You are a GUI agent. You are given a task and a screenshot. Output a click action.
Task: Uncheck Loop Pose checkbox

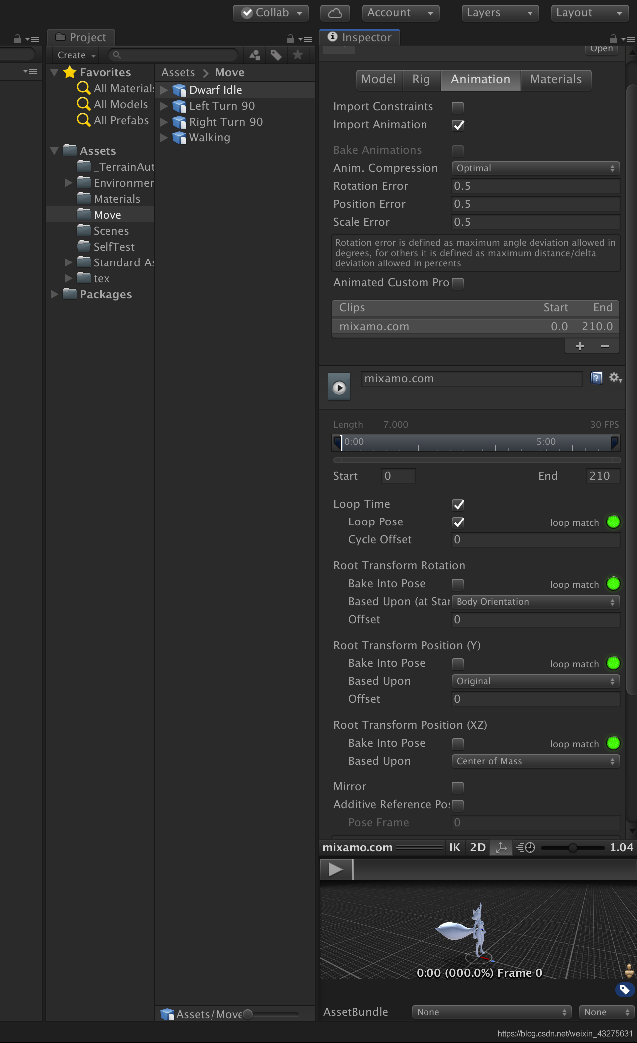pos(458,522)
